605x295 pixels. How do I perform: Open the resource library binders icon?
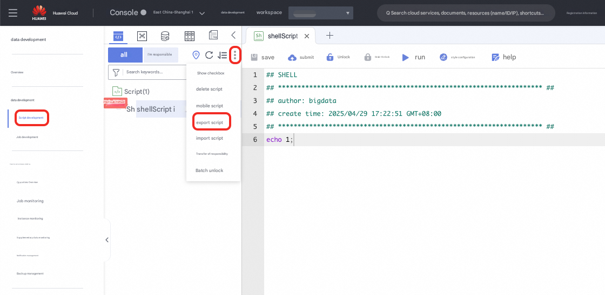tap(189, 36)
